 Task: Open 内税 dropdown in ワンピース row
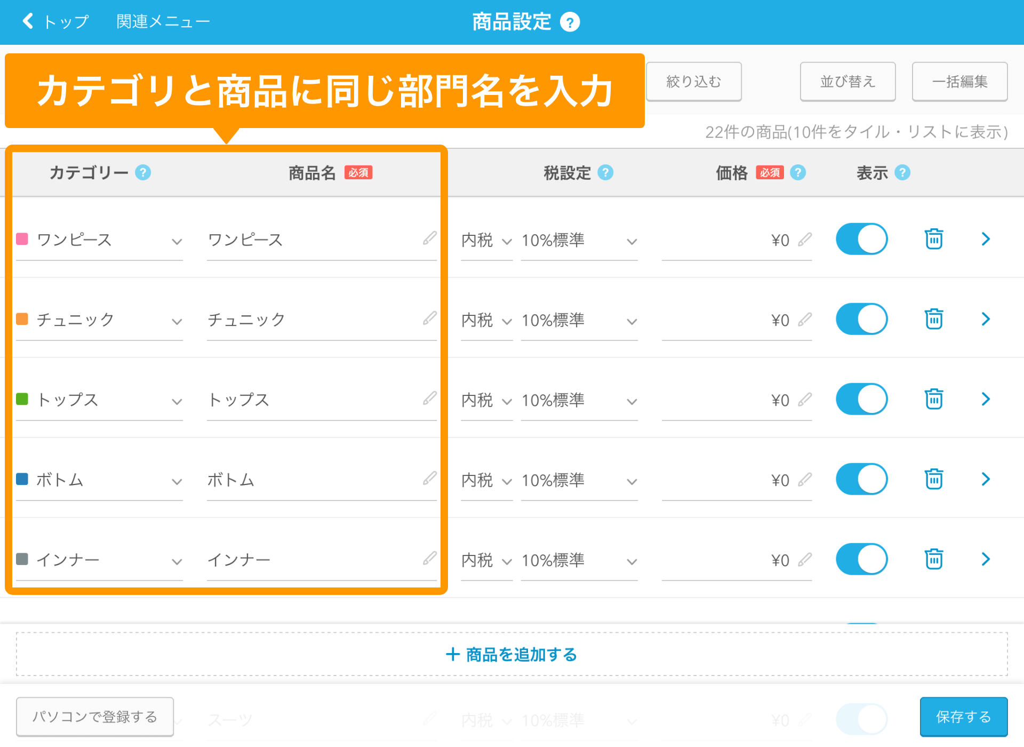coord(487,241)
